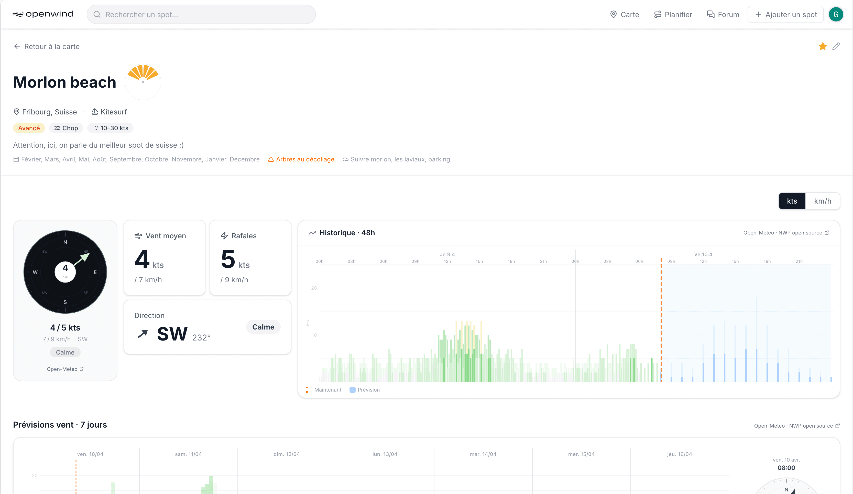The height and width of the screenshot is (494, 853).
Task: Open the Open-Meteo link under compass
Action: [x=65, y=369]
